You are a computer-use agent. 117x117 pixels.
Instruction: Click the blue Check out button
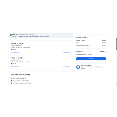point(91,59)
